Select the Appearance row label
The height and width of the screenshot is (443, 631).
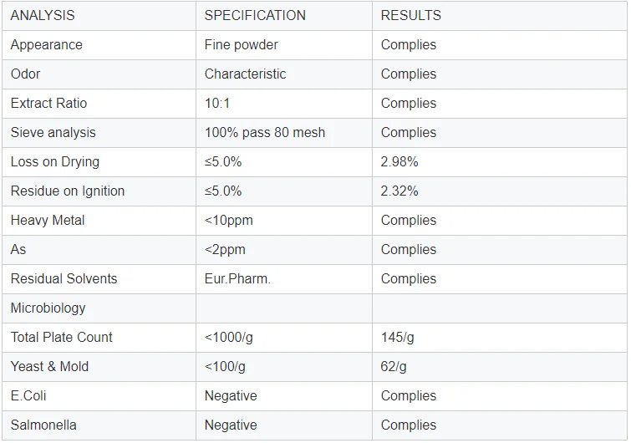pyautogui.click(x=47, y=45)
